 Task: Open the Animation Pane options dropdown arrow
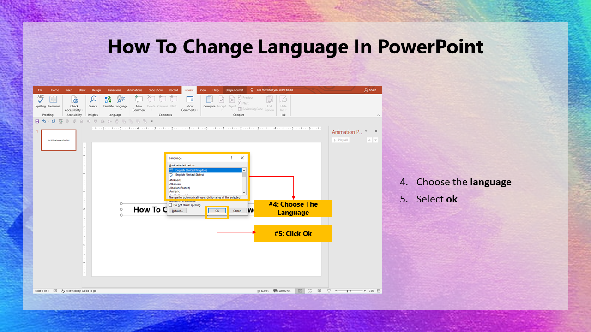tap(366, 131)
